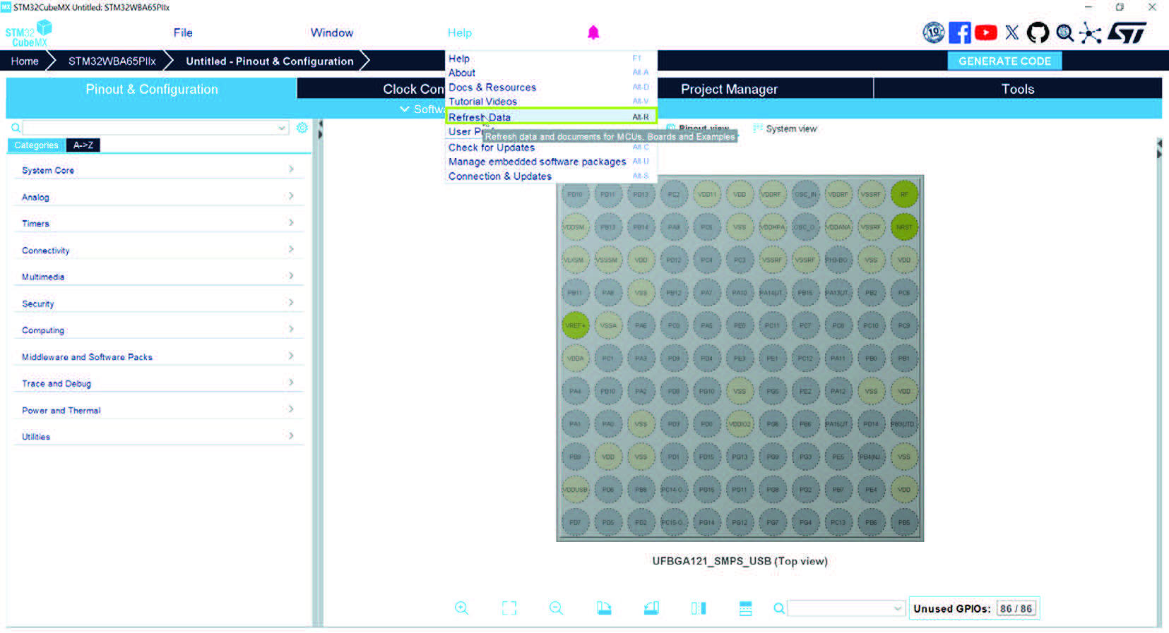The width and height of the screenshot is (1169, 633).
Task: Click the network nodes community icon
Action: point(1090,33)
